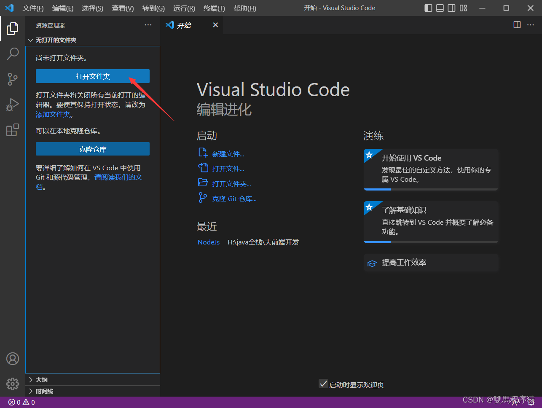
Task: Open the 选择(S) menu
Action: [92, 8]
